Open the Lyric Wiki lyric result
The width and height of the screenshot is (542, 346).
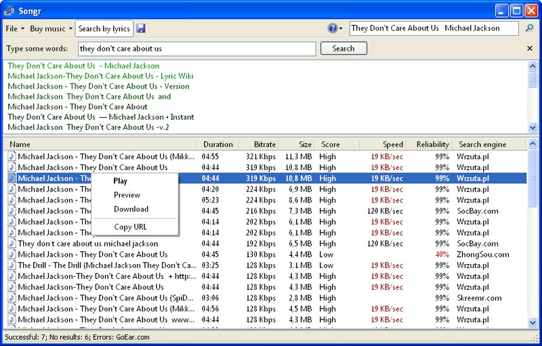[x=100, y=76]
